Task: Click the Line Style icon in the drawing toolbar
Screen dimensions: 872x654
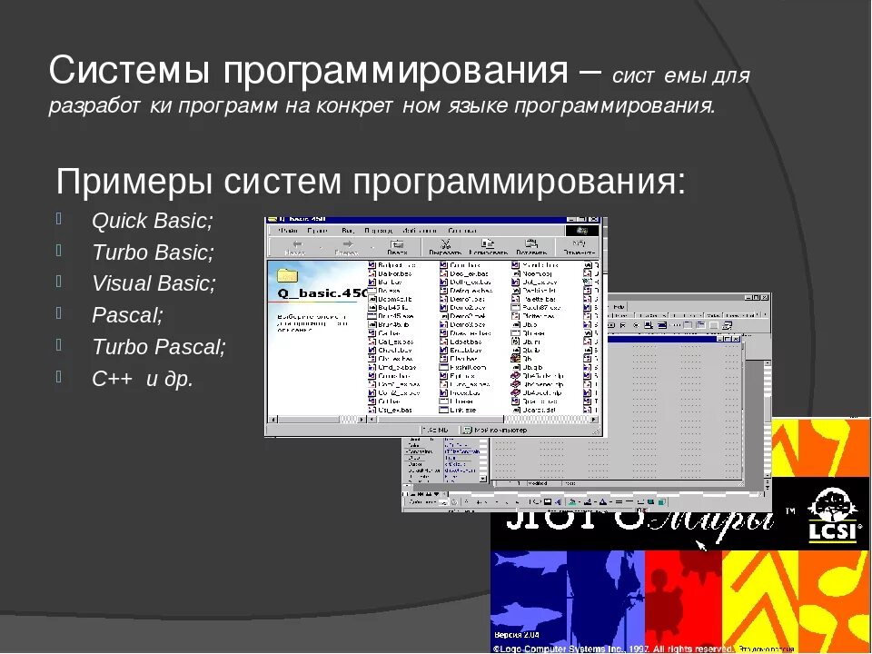Action: (x=619, y=502)
